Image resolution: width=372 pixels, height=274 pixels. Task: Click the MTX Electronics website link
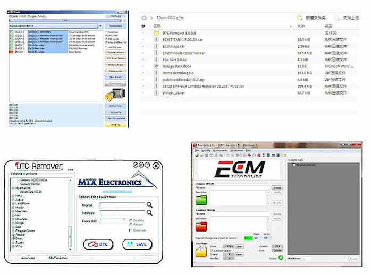tap(117, 191)
